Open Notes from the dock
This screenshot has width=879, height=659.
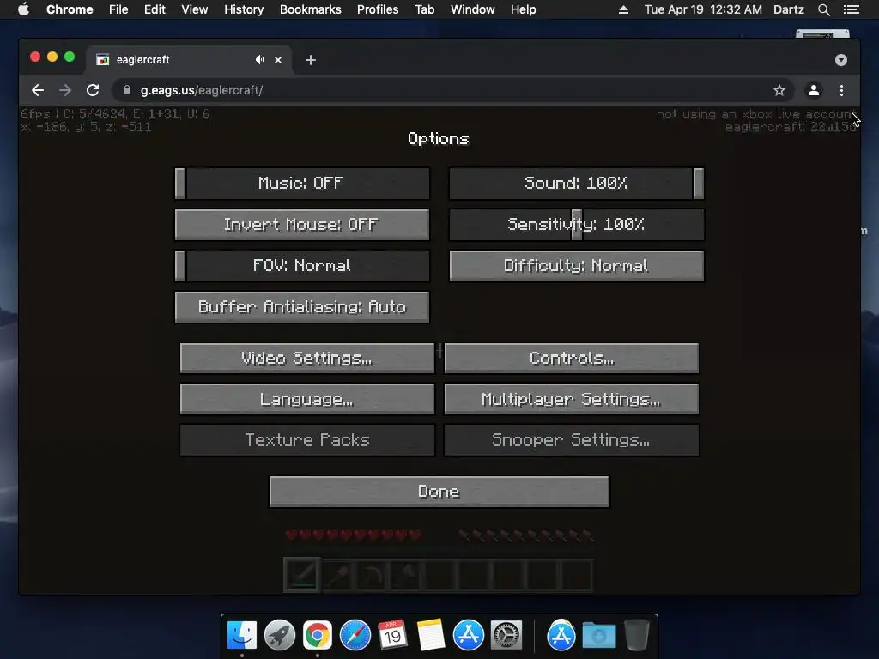tap(431, 635)
